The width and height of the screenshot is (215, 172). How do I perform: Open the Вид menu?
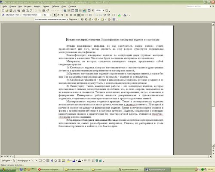pos(20,6)
